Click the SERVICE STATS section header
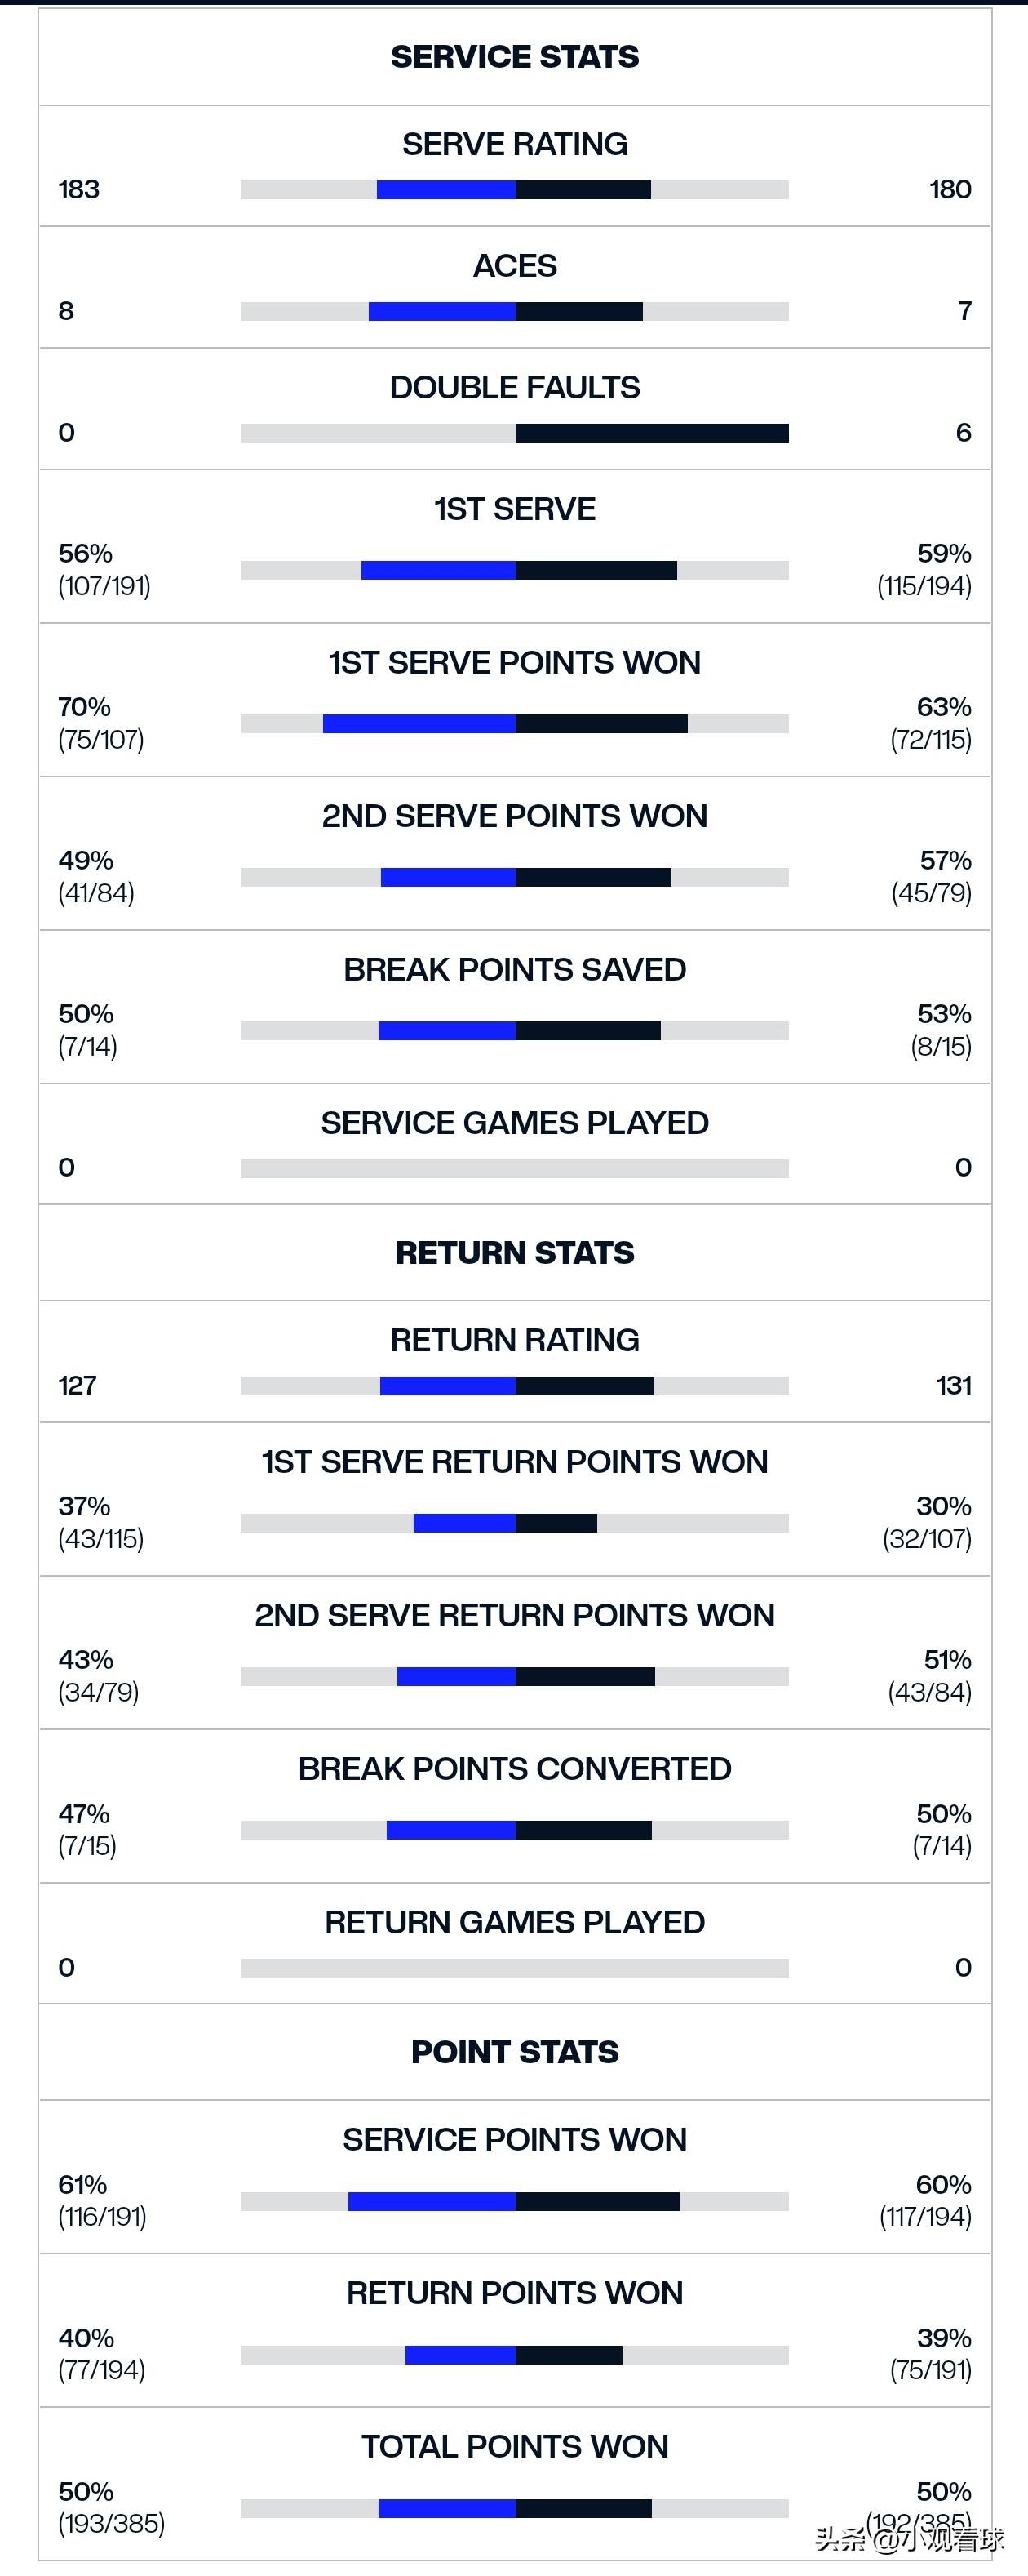 coord(515,57)
